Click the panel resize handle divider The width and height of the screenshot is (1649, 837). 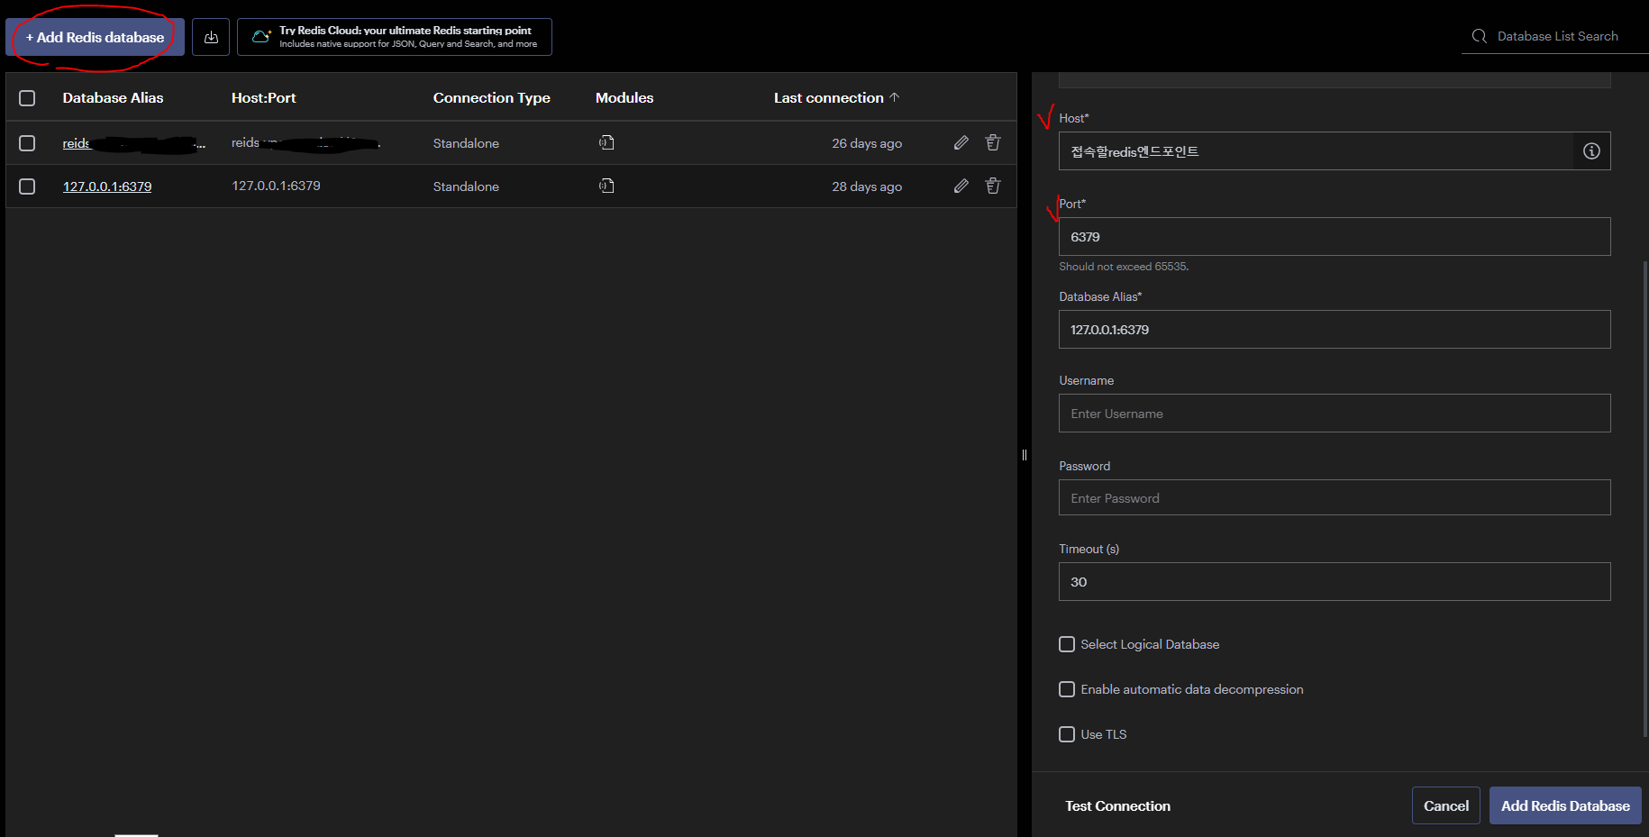(x=1025, y=455)
